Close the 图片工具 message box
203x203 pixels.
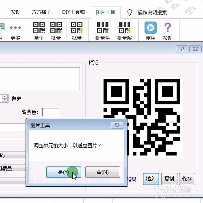pos(117,125)
